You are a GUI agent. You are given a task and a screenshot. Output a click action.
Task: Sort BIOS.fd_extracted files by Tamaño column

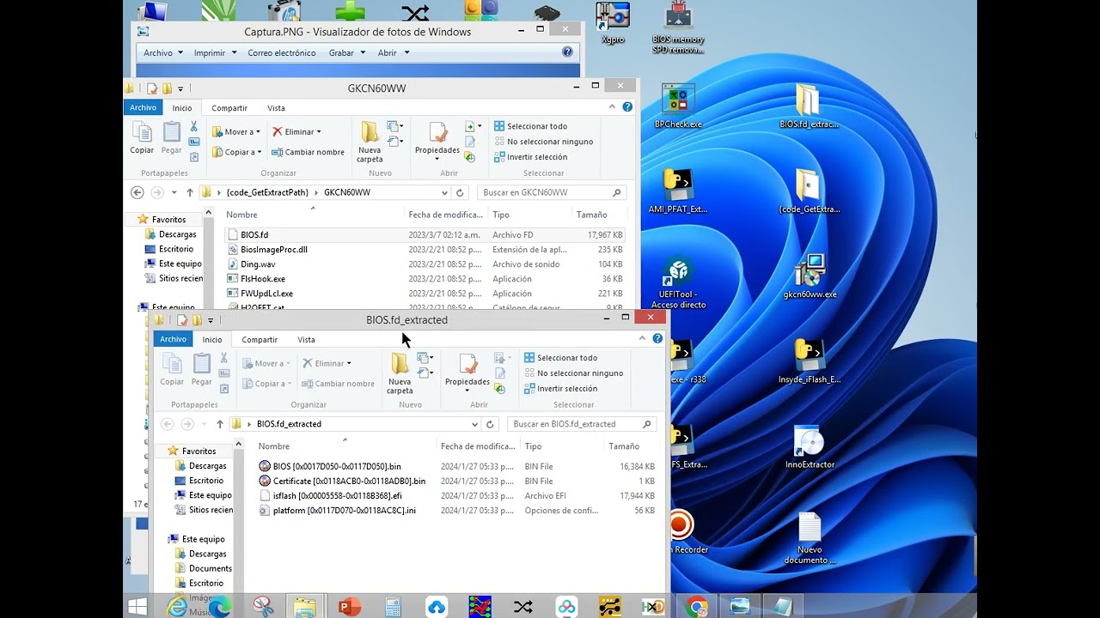tap(624, 446)
